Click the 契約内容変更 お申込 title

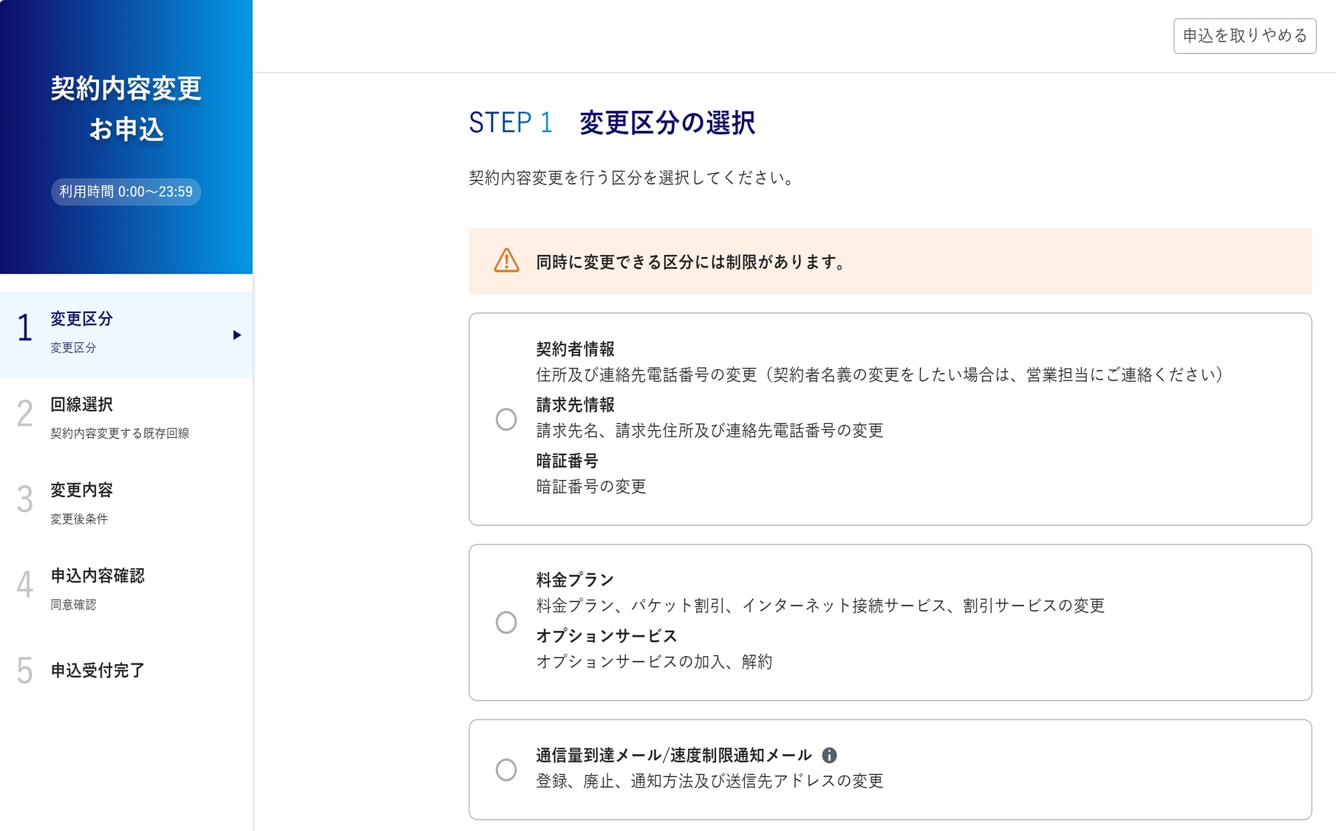[126, 108]
